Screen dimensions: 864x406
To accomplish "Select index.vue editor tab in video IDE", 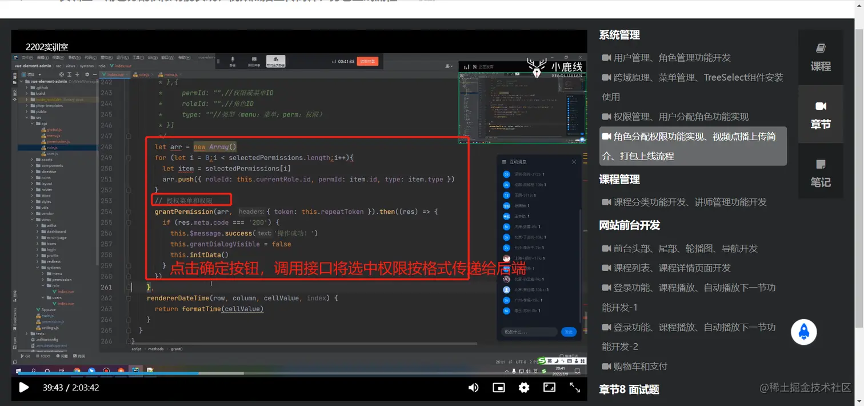I will tap(115, 74).
